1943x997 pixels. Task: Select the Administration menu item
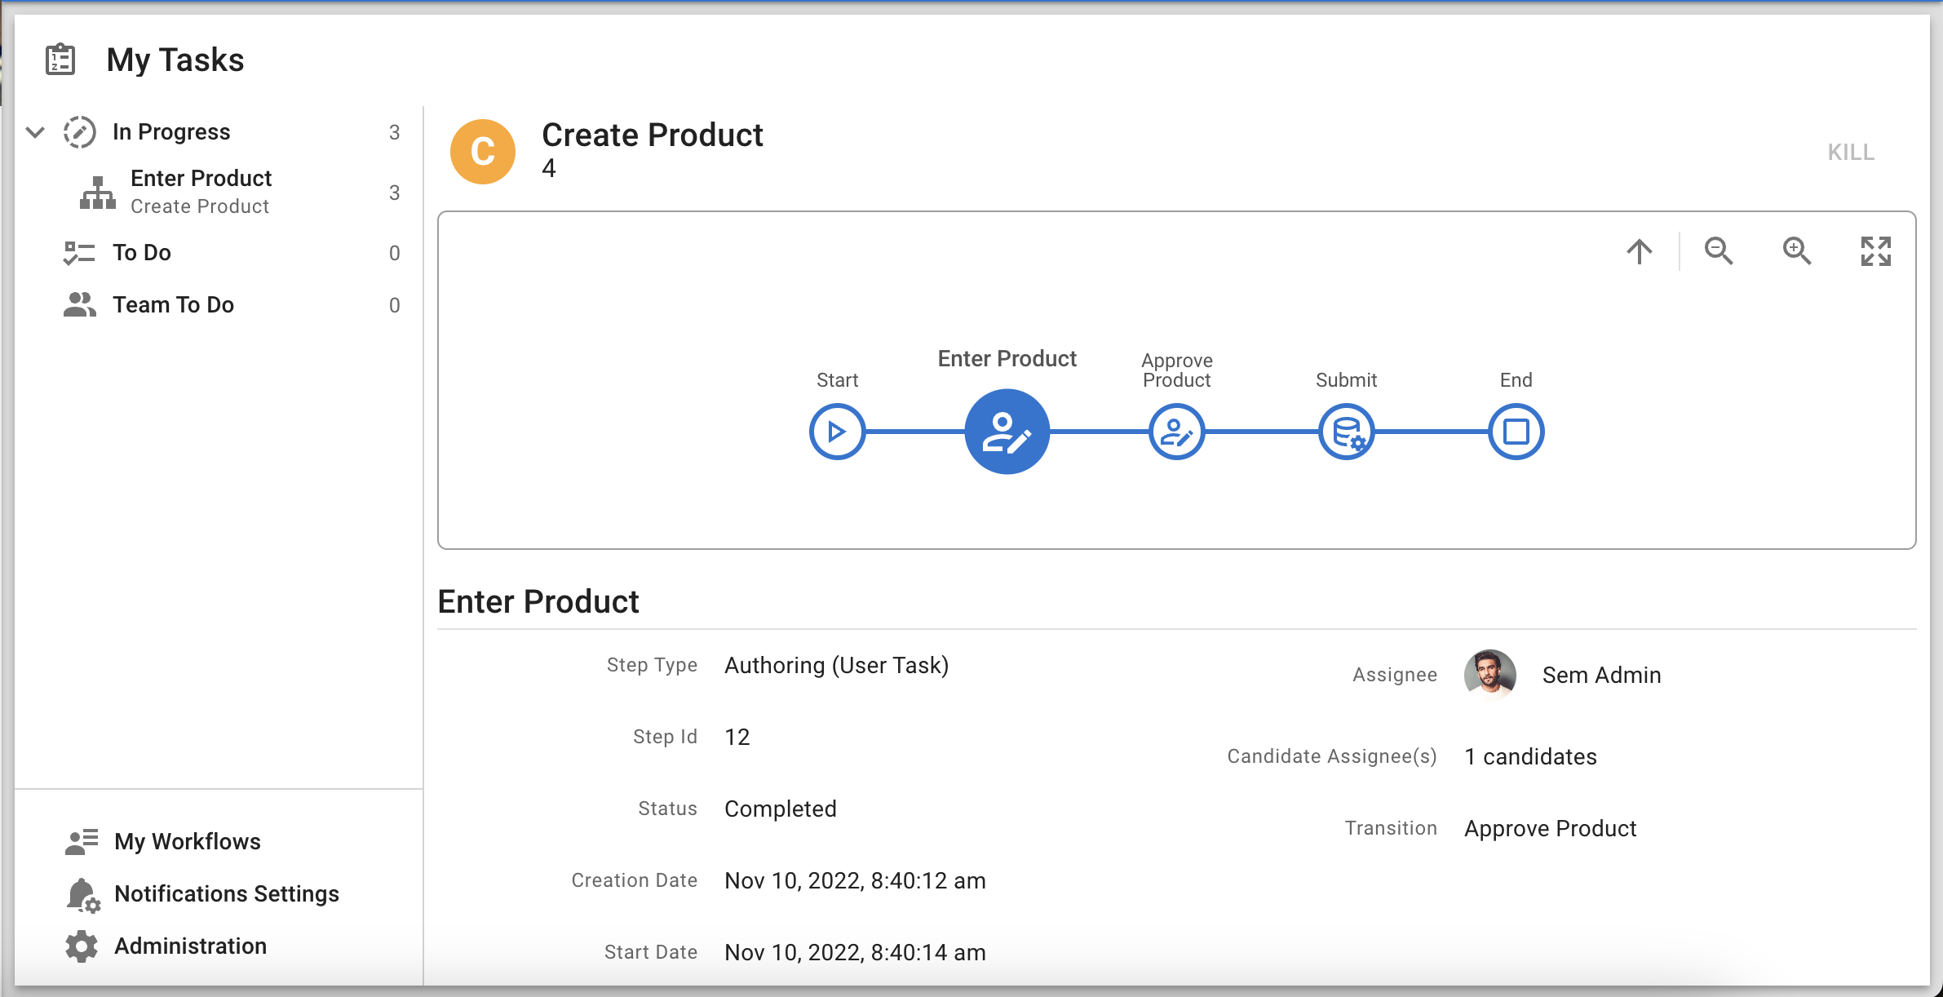(191, 945)
